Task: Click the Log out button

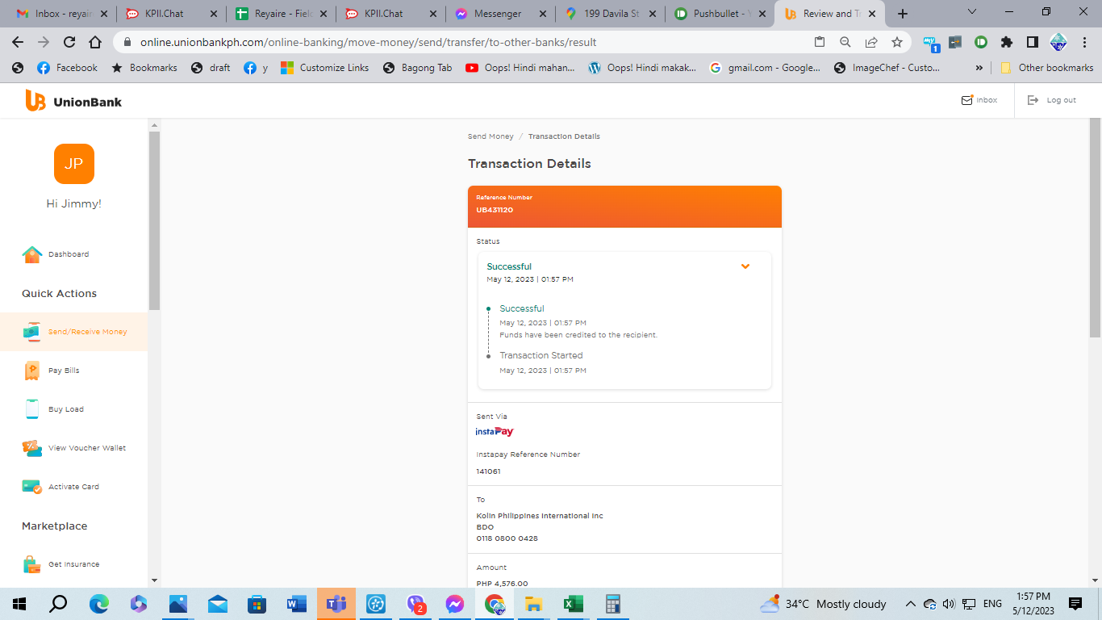Action: click(x=1052, y=100)
